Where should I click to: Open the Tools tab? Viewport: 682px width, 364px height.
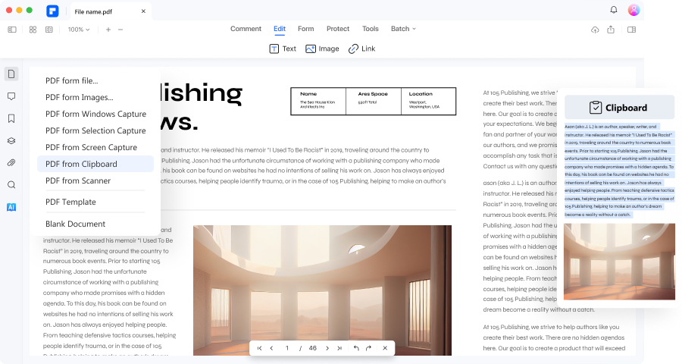(x=371, y=29)
